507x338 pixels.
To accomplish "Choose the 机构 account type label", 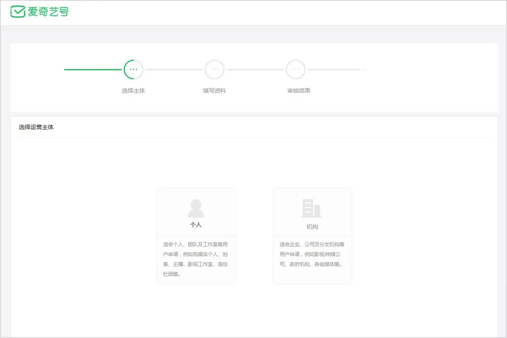I will [x=312, y=227].
